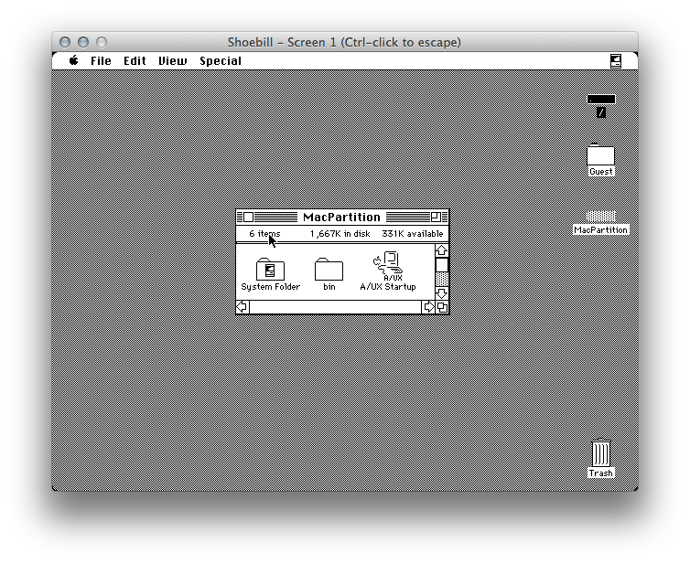Click MacPartition window close box
This screenshot has width=690, height=563.
pos(249,218)
